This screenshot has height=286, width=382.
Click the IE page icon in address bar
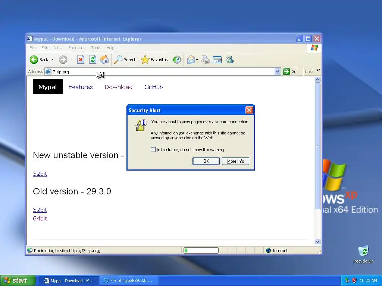coord(48,71)
